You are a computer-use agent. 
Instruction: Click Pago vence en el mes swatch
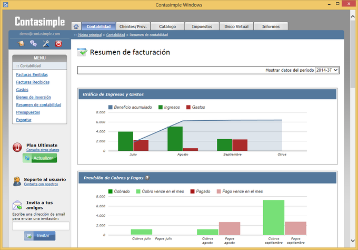click(218, 191)
